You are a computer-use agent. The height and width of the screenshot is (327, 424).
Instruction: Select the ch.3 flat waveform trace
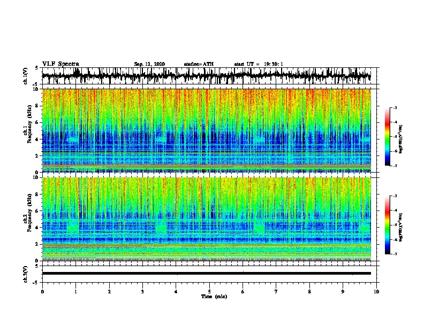click(x=207, y=274)
